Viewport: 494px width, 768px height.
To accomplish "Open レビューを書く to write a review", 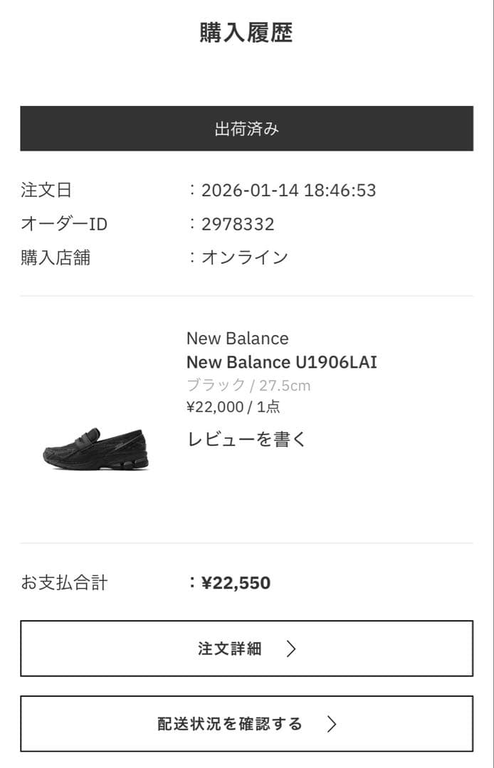I will tap(246, 439).
